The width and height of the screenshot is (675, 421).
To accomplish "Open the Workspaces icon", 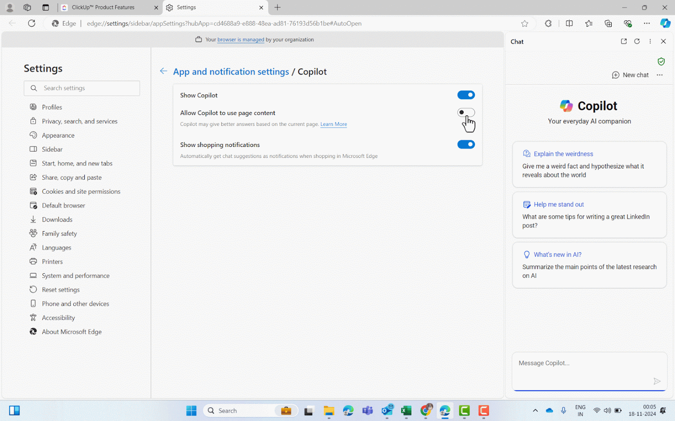I will (27, 8).
